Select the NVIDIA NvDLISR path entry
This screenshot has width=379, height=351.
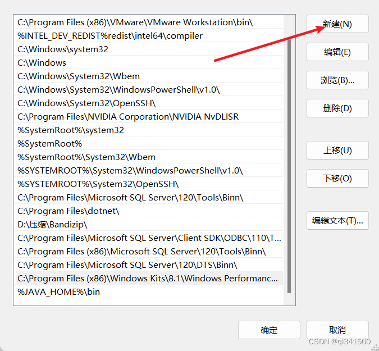point(148,117)
